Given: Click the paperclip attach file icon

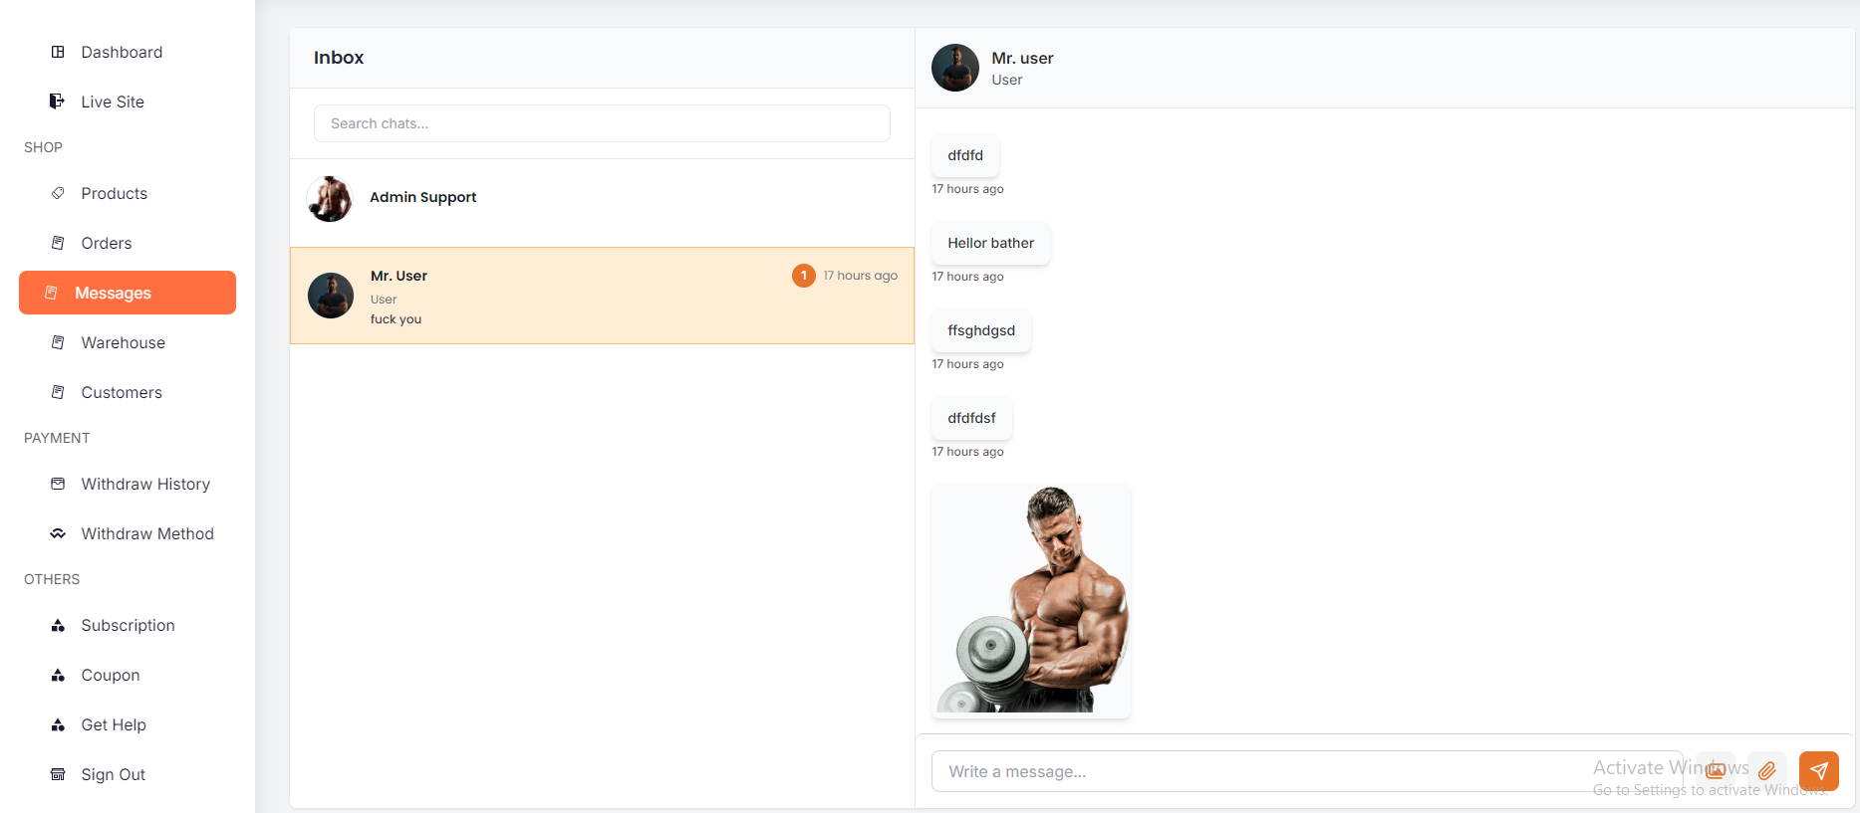Looking at the screenshot, I should 1766,771.
